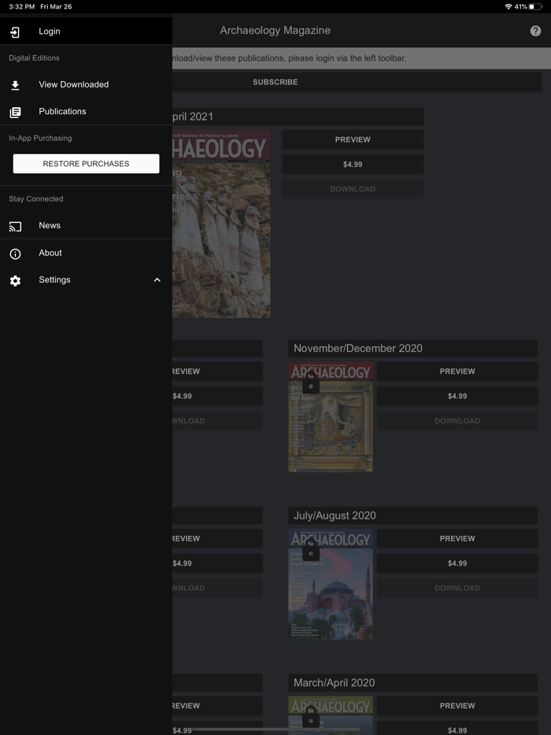Tap lock icon on July/August 2020 cover
Screen dimensions: 551x735
pos(311,551)
